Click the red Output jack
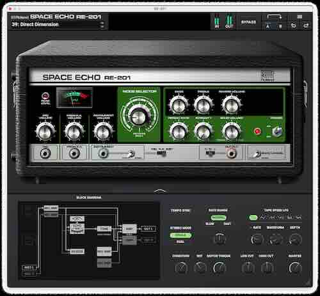The image size is (320, 296). pos(232,153)
